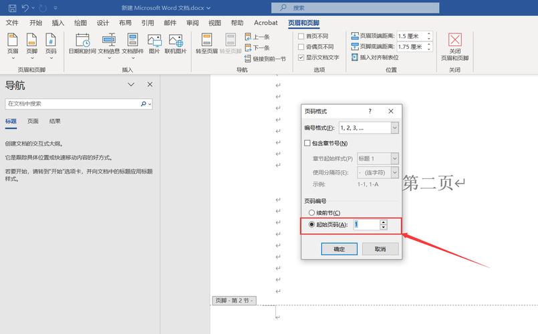This screenshot has height=334, width=538.
Task: Switch to the 设计 ribbon tab
Action: tap(103, 23)
